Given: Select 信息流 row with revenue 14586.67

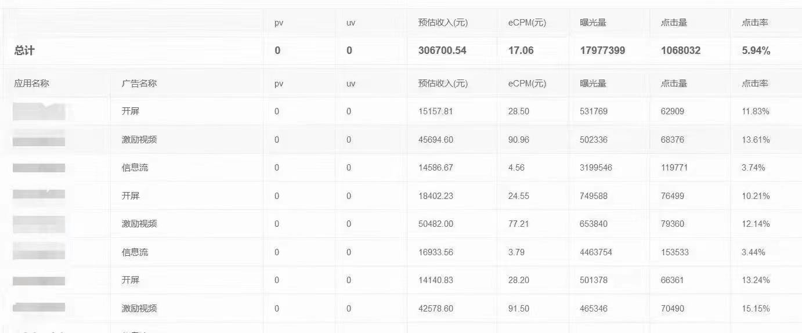Looking at the screenshot, I should 401,168.
